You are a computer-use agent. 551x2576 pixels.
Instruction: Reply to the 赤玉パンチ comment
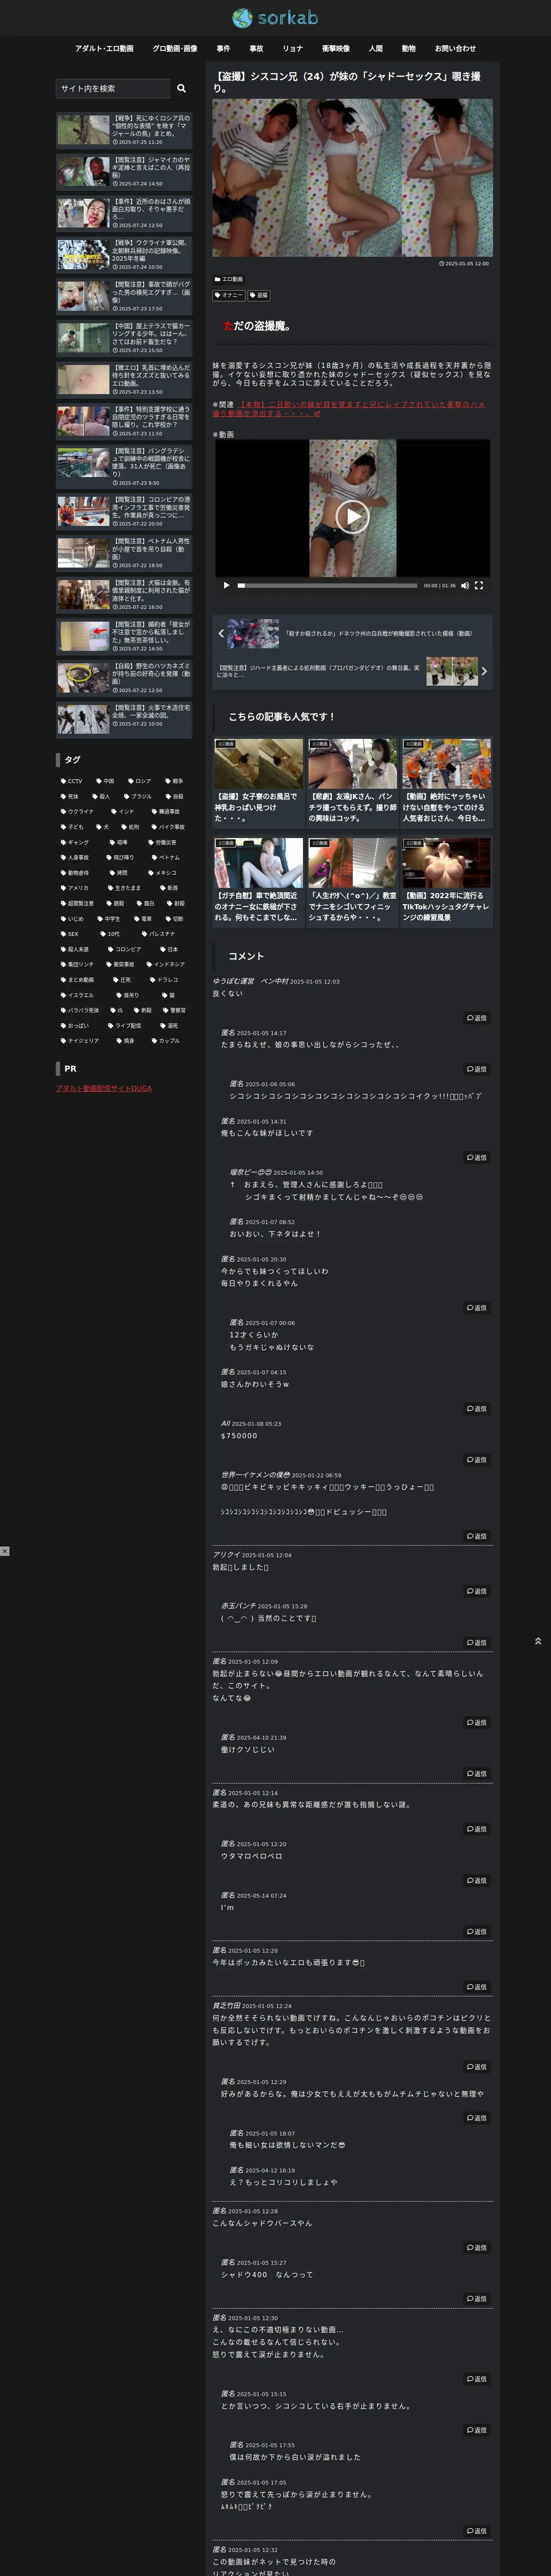click(477, 1643)
